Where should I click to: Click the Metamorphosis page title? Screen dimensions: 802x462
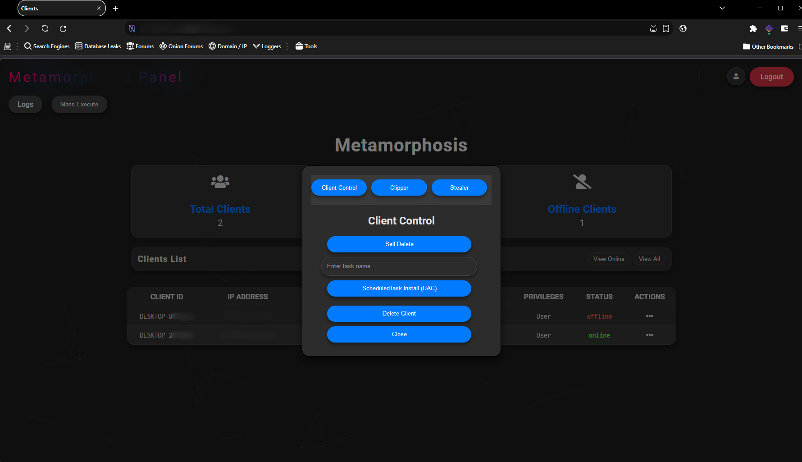tap(401, 145)
